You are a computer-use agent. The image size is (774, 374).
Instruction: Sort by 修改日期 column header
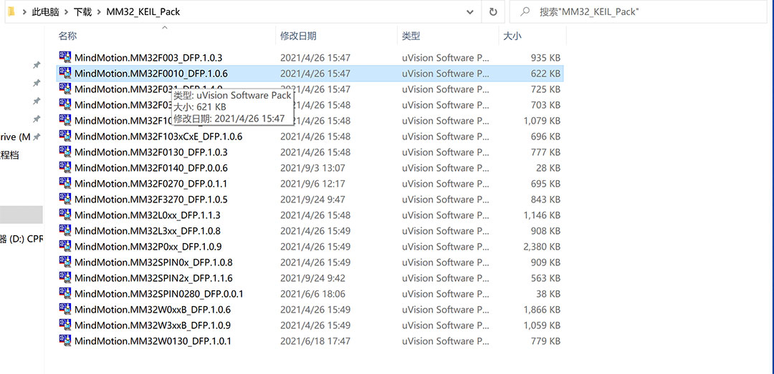pos(298,36)
